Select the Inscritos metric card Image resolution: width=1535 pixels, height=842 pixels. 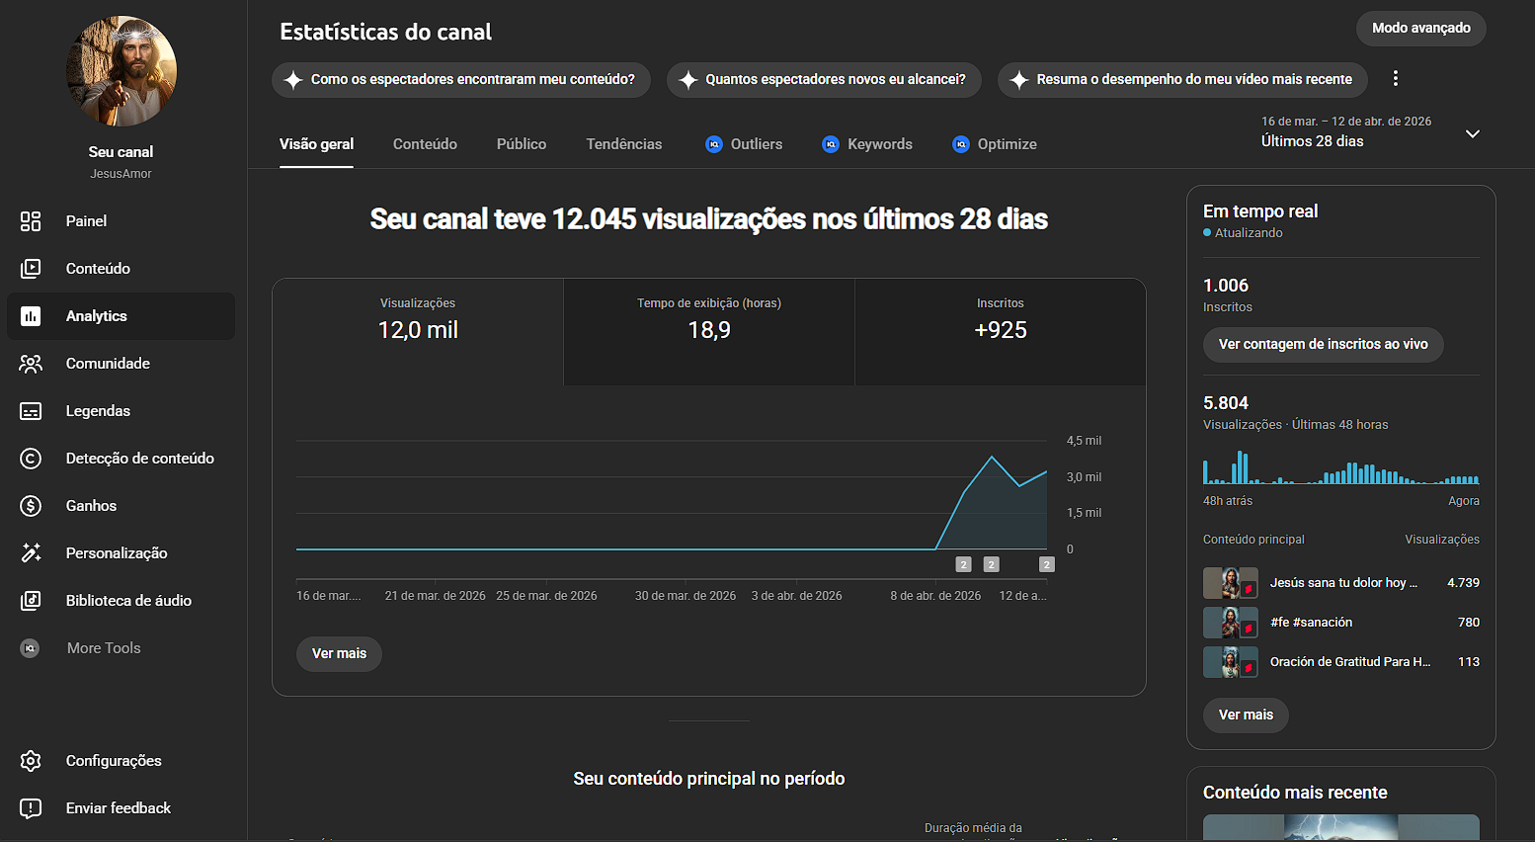[1001, 332]
